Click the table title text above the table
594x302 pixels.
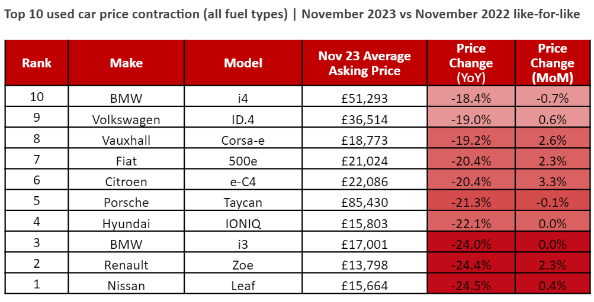[x=292, y=15]
